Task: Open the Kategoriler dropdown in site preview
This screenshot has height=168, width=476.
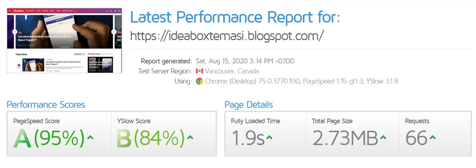Action: [x=79, y=54]
